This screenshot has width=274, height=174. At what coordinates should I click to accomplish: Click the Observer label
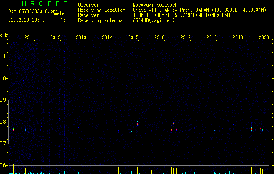tap(88, 5)
